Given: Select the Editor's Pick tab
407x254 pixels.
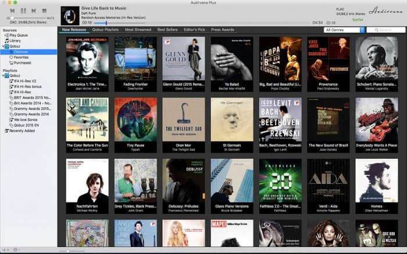Looking at the screenshot, I should (194, 30).
